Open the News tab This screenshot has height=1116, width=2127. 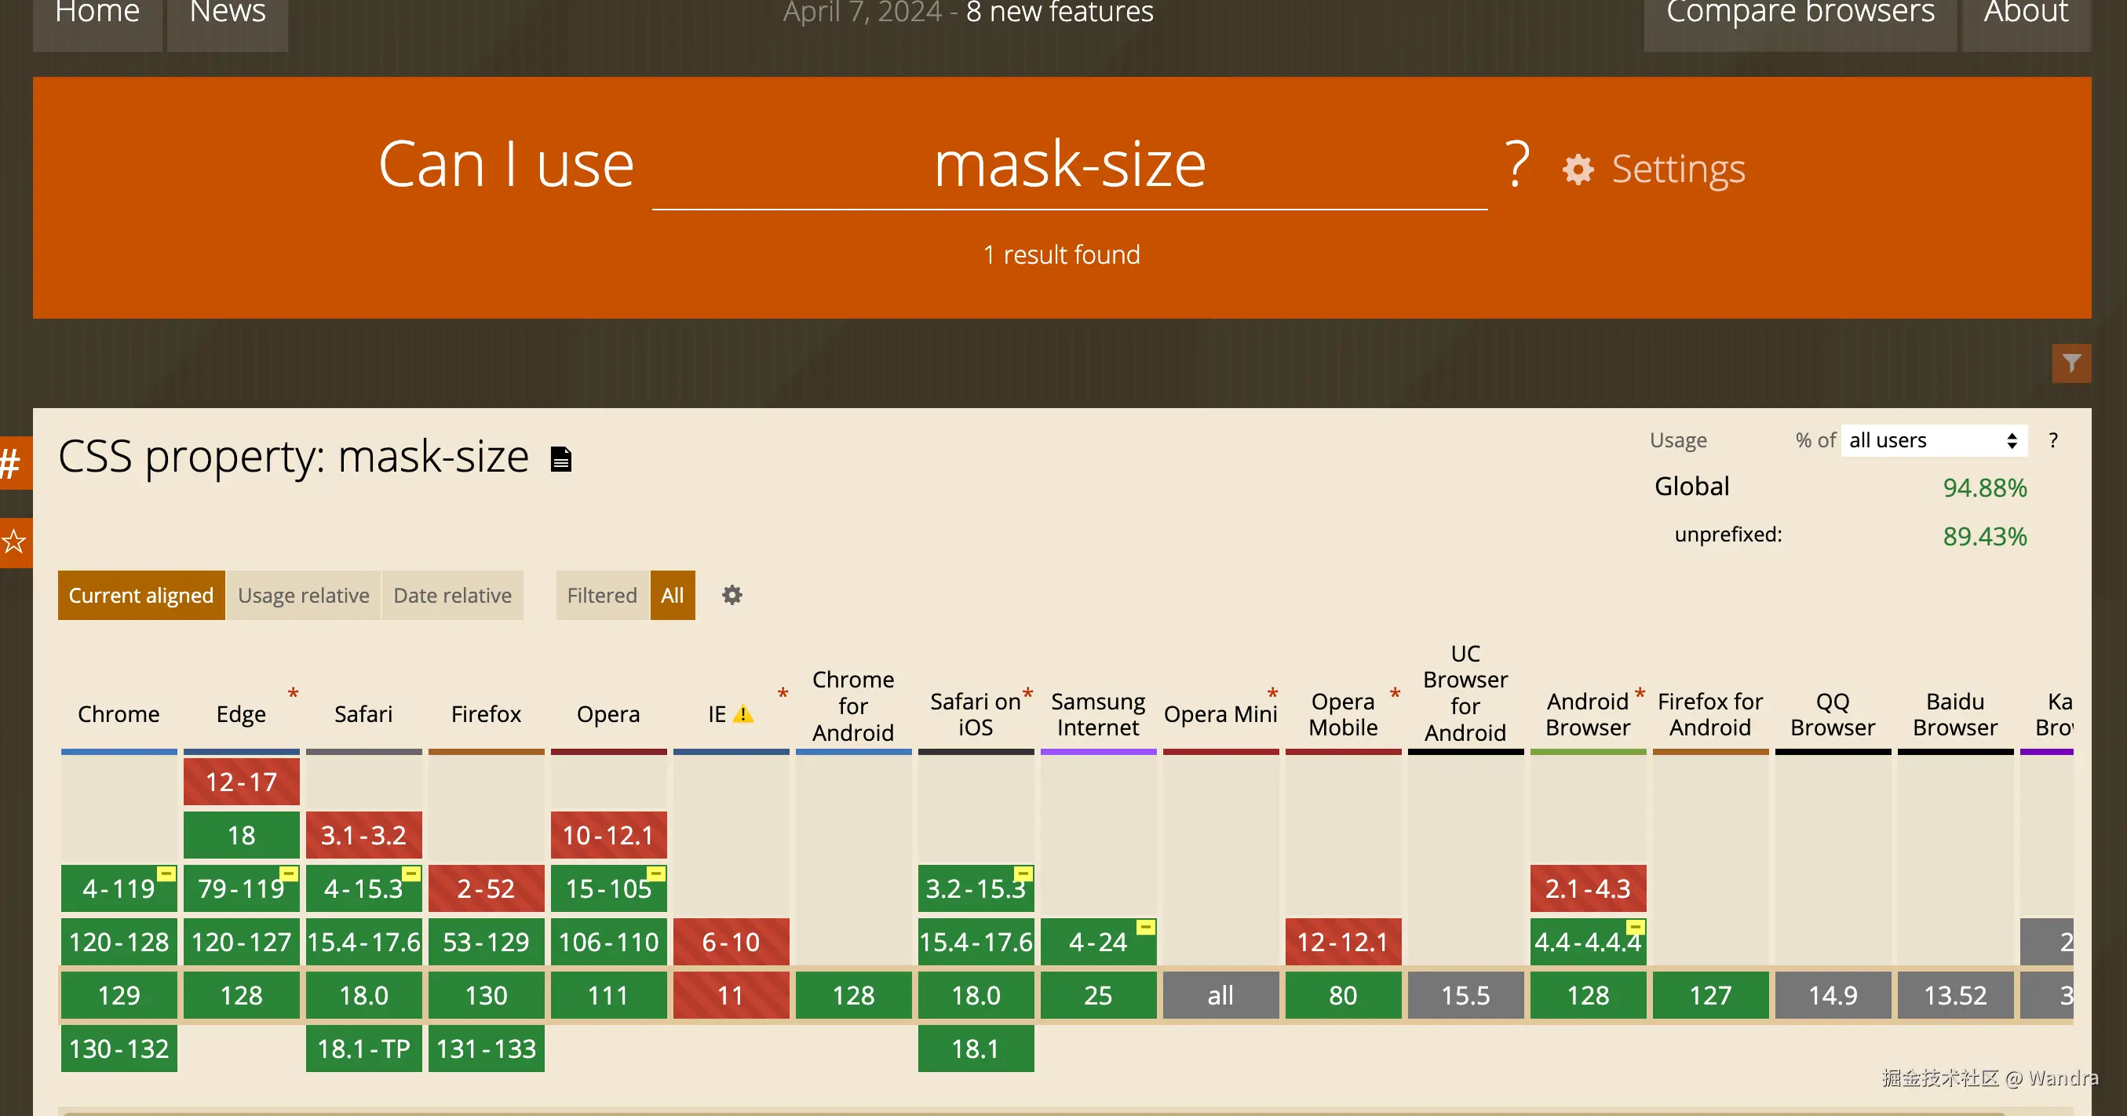(x=227, y=14)
